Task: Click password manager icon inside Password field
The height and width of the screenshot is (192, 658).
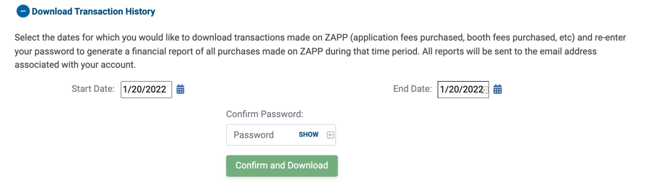Action: coord(330,135)
